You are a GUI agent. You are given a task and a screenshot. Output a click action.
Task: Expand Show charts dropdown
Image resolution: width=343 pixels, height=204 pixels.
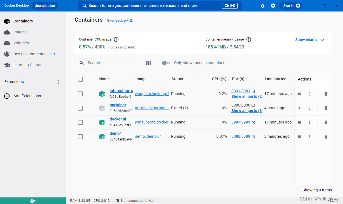pyautogui.click(x=310, y=40)
